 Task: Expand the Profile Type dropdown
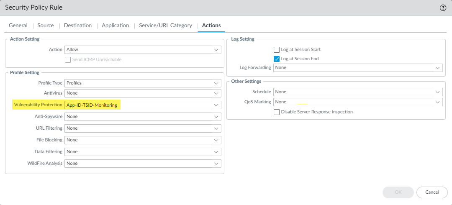point(143,83)
